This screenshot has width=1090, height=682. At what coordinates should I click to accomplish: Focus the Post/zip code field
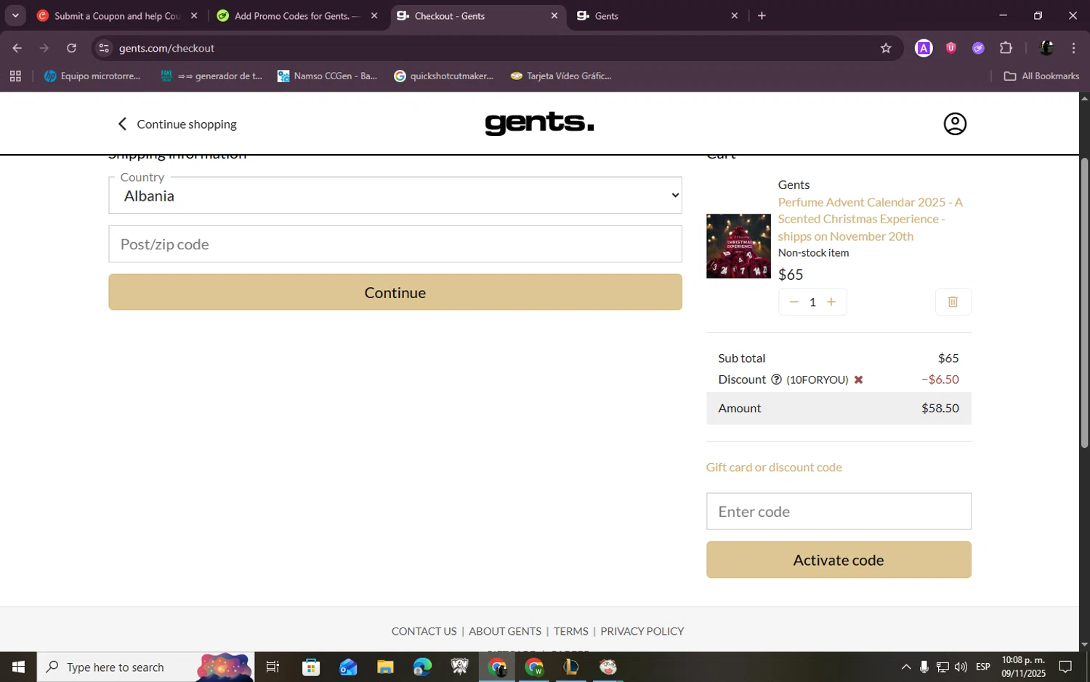[395, 244]
